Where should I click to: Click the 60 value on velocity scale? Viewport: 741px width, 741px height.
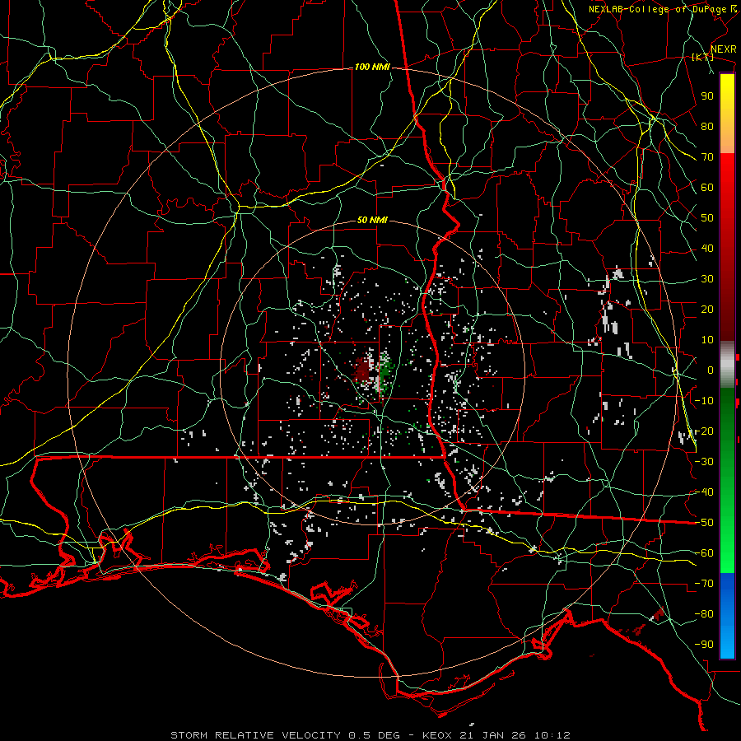(x=707, y=188)
